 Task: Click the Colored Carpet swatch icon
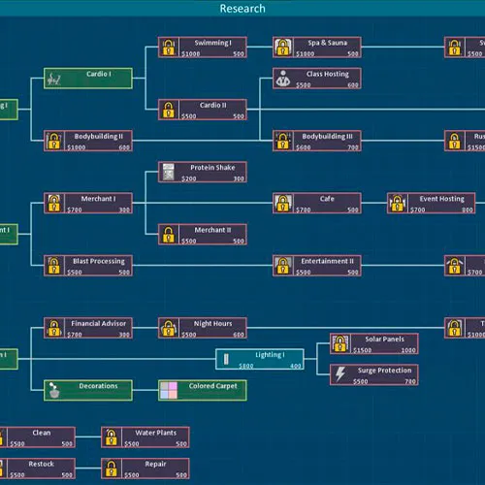click(169, 390)
